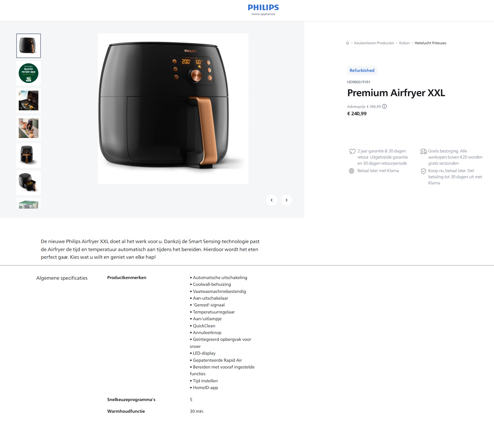Click the free delivery truck icon
This screenshot has width=494, height=429.
[x=423, y=151]
